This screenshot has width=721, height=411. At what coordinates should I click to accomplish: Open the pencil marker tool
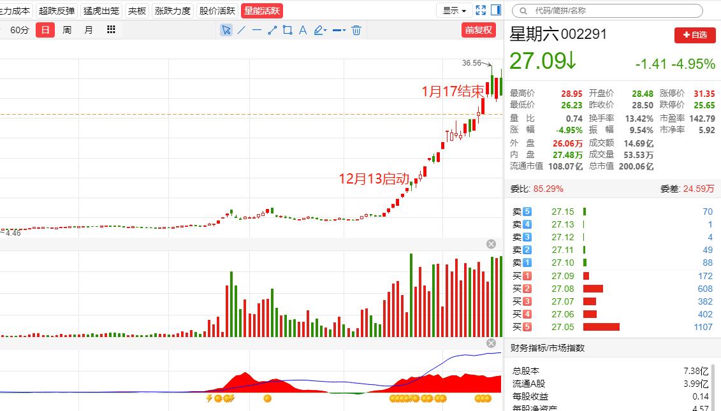point(319,30)
